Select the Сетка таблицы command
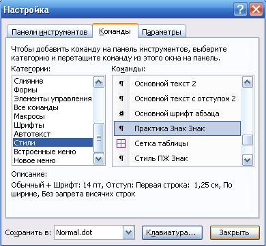The height and width of the screenshot is (246, 266). [x=177, y=143]
